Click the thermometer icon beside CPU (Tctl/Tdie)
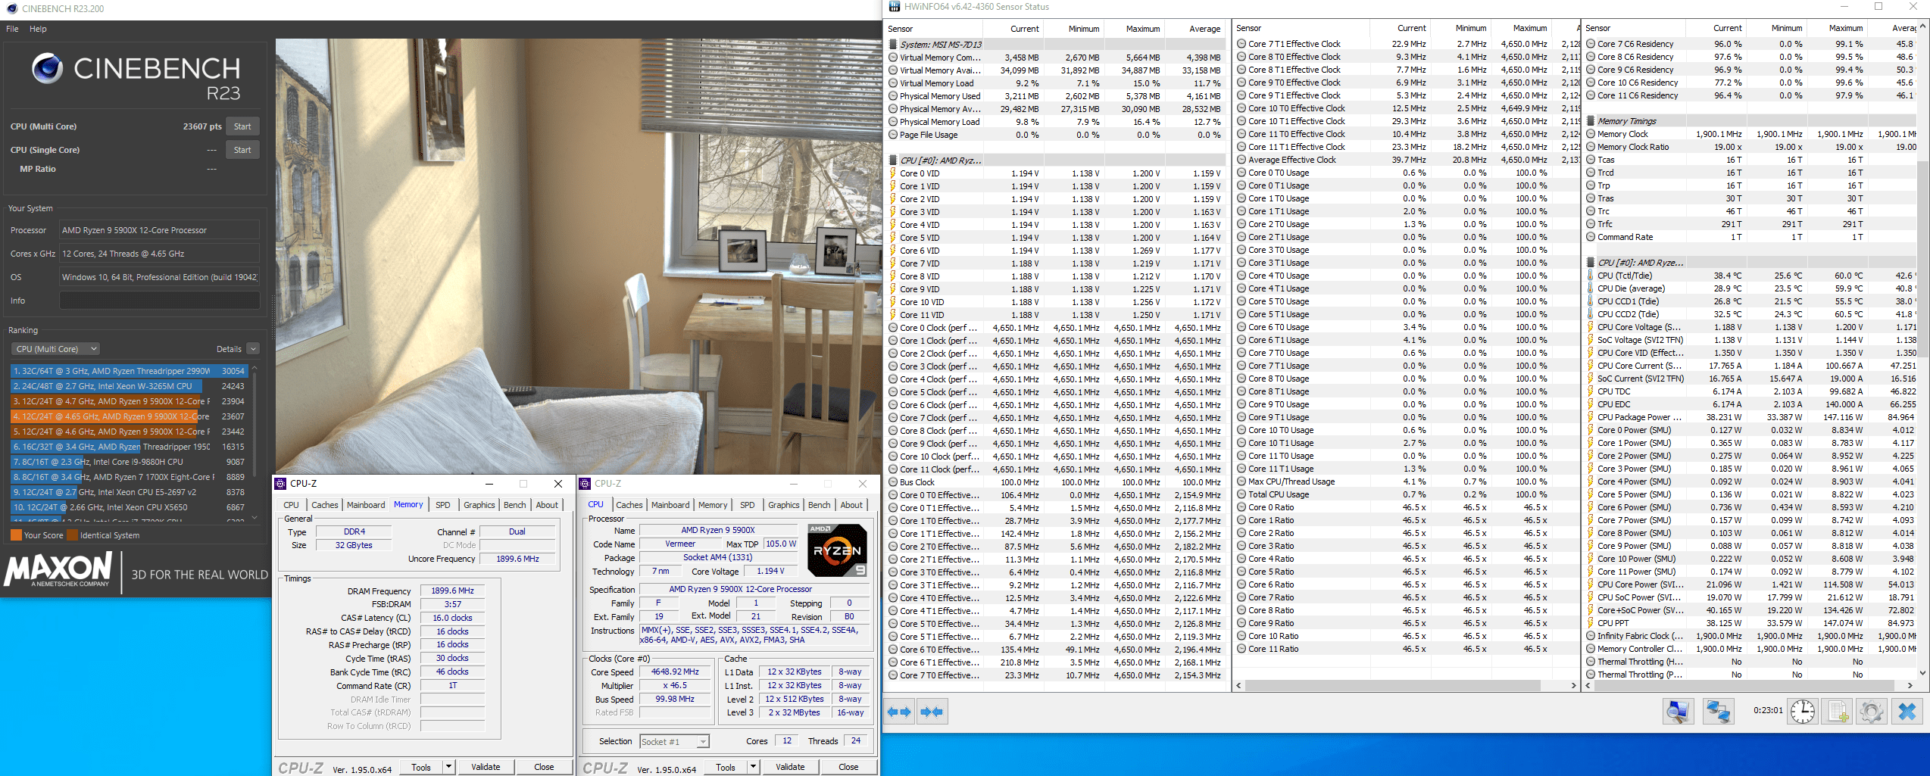1930x776 pixels. 1591,276
